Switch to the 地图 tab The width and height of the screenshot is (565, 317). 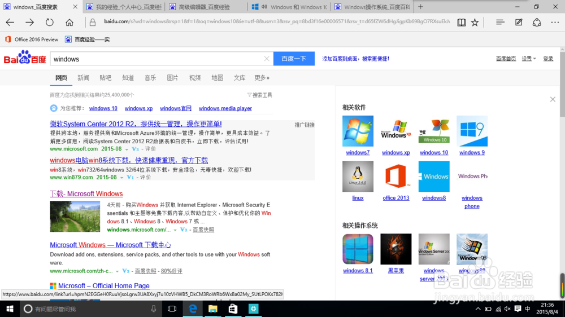[218, 78]
